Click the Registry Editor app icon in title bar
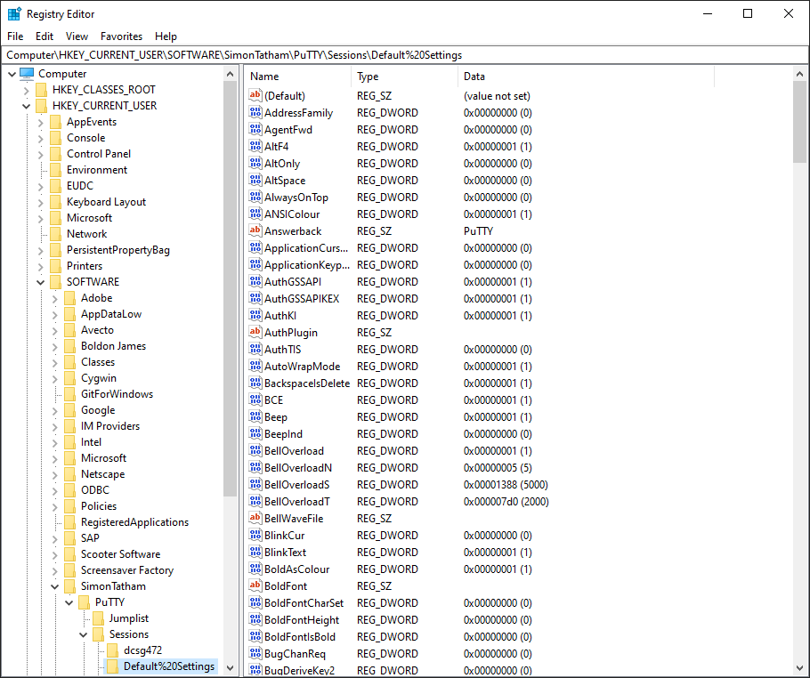Viewport: 810px width, 678px height. (14, 14)
